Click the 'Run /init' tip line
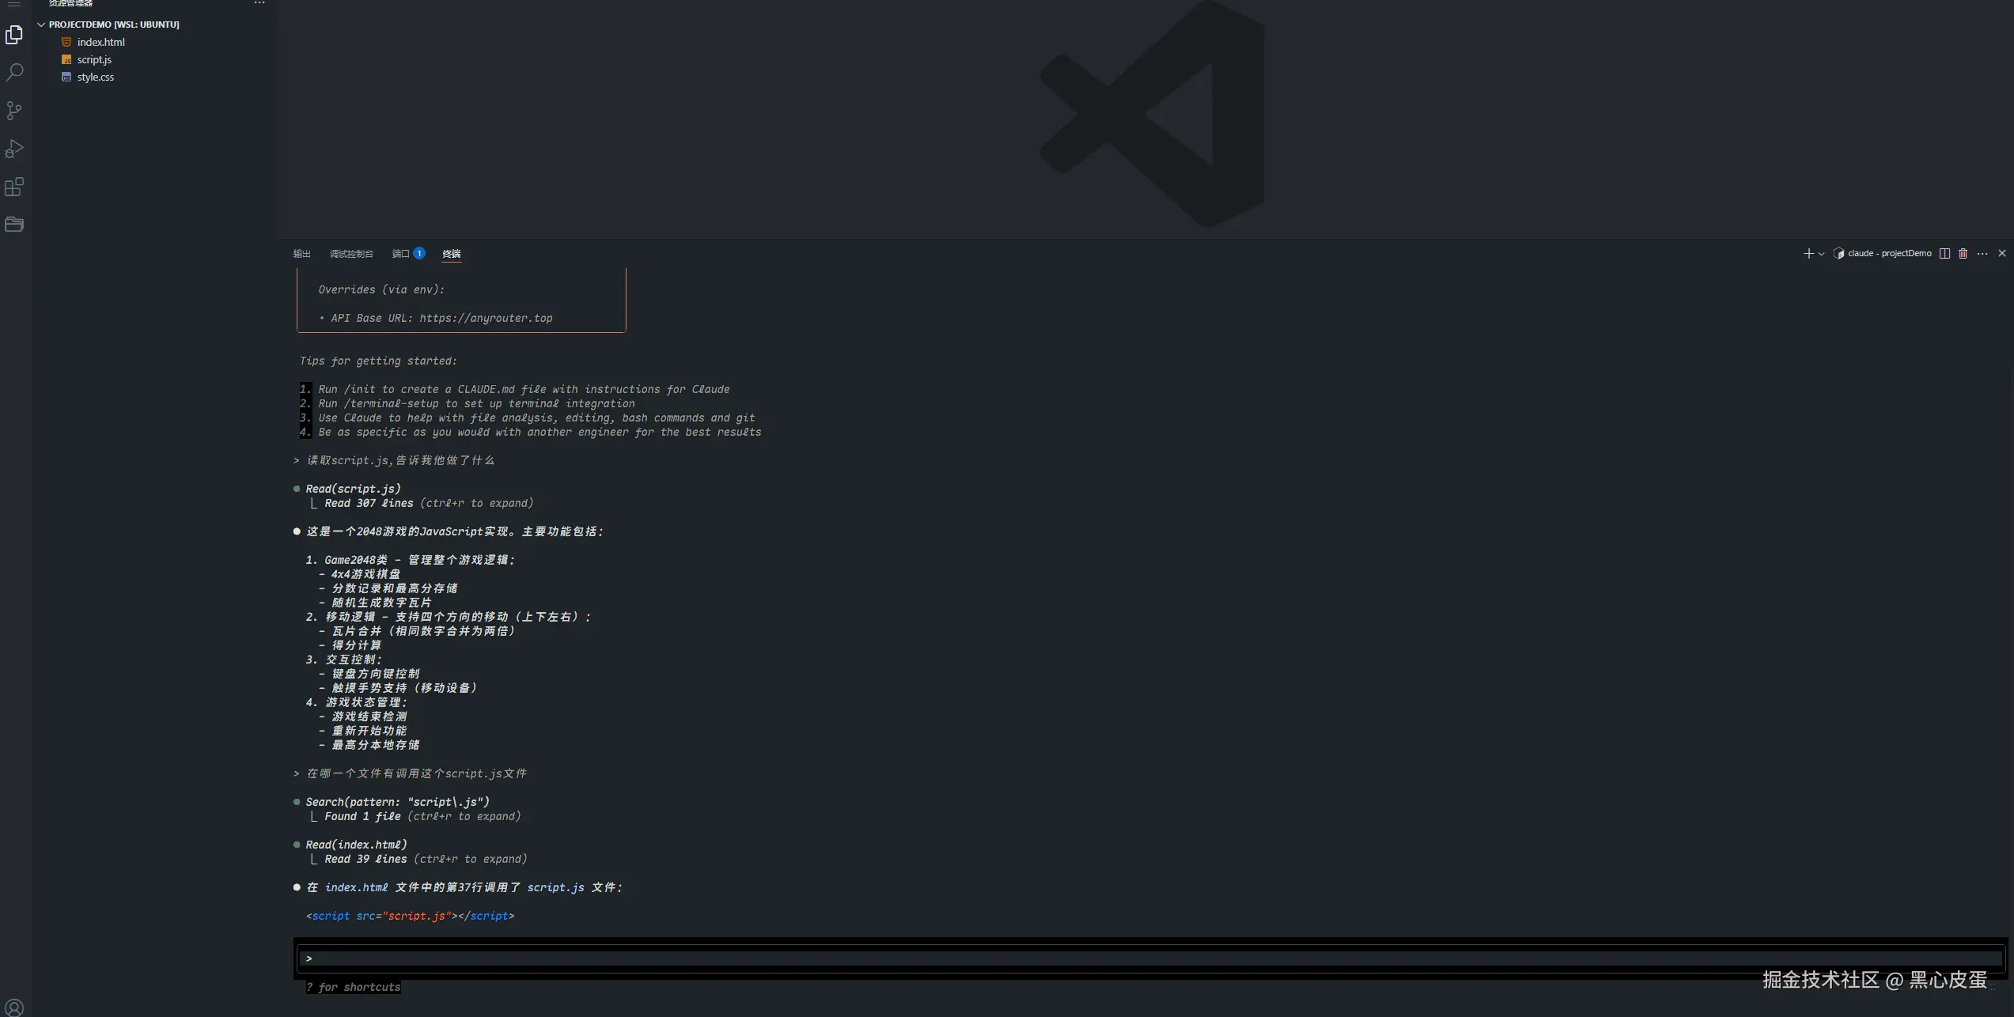 pyautogui.click(x=524, y=389)
